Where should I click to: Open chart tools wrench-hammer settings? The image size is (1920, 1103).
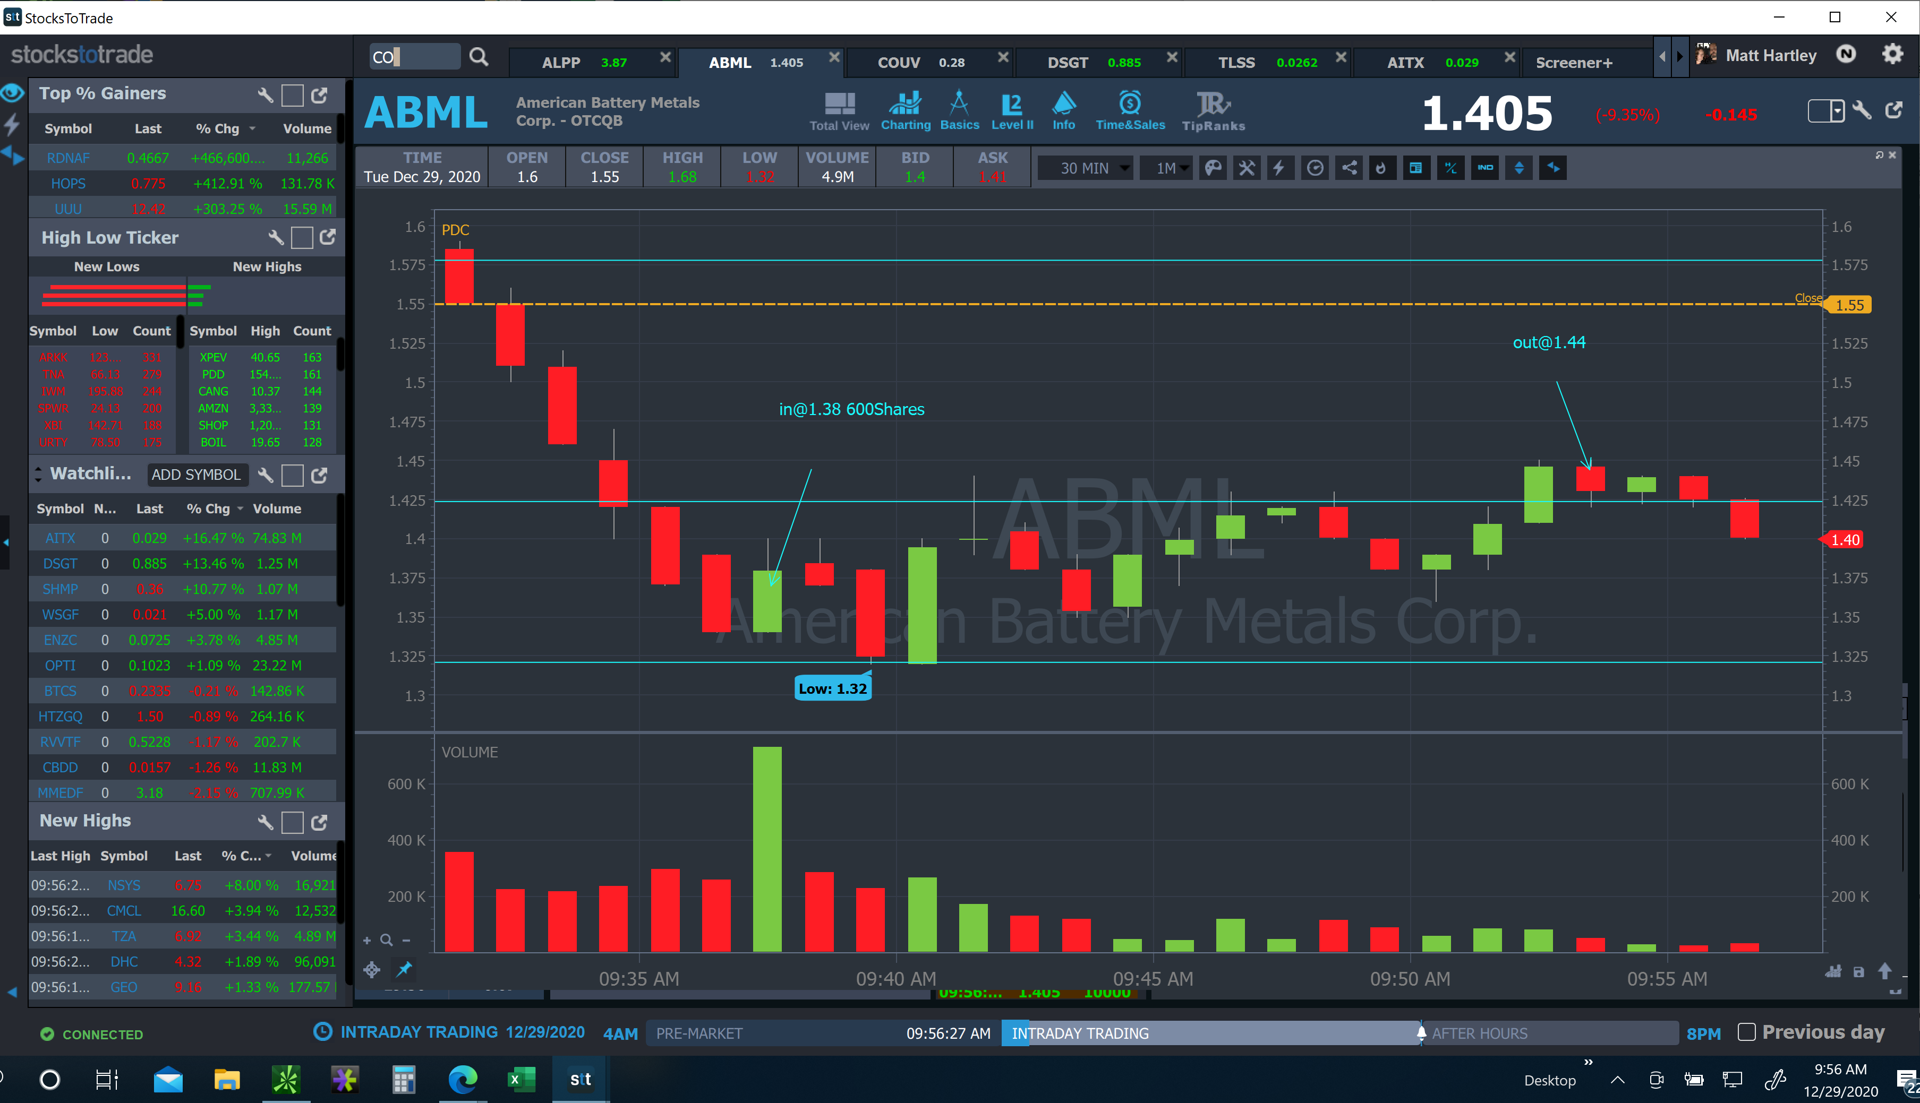pyautogui.click(x=1246, y=168)
